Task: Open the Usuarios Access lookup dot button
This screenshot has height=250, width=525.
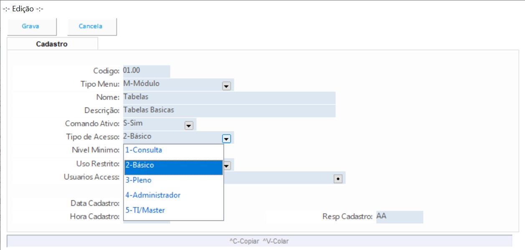Action: (x=338, y=179)
